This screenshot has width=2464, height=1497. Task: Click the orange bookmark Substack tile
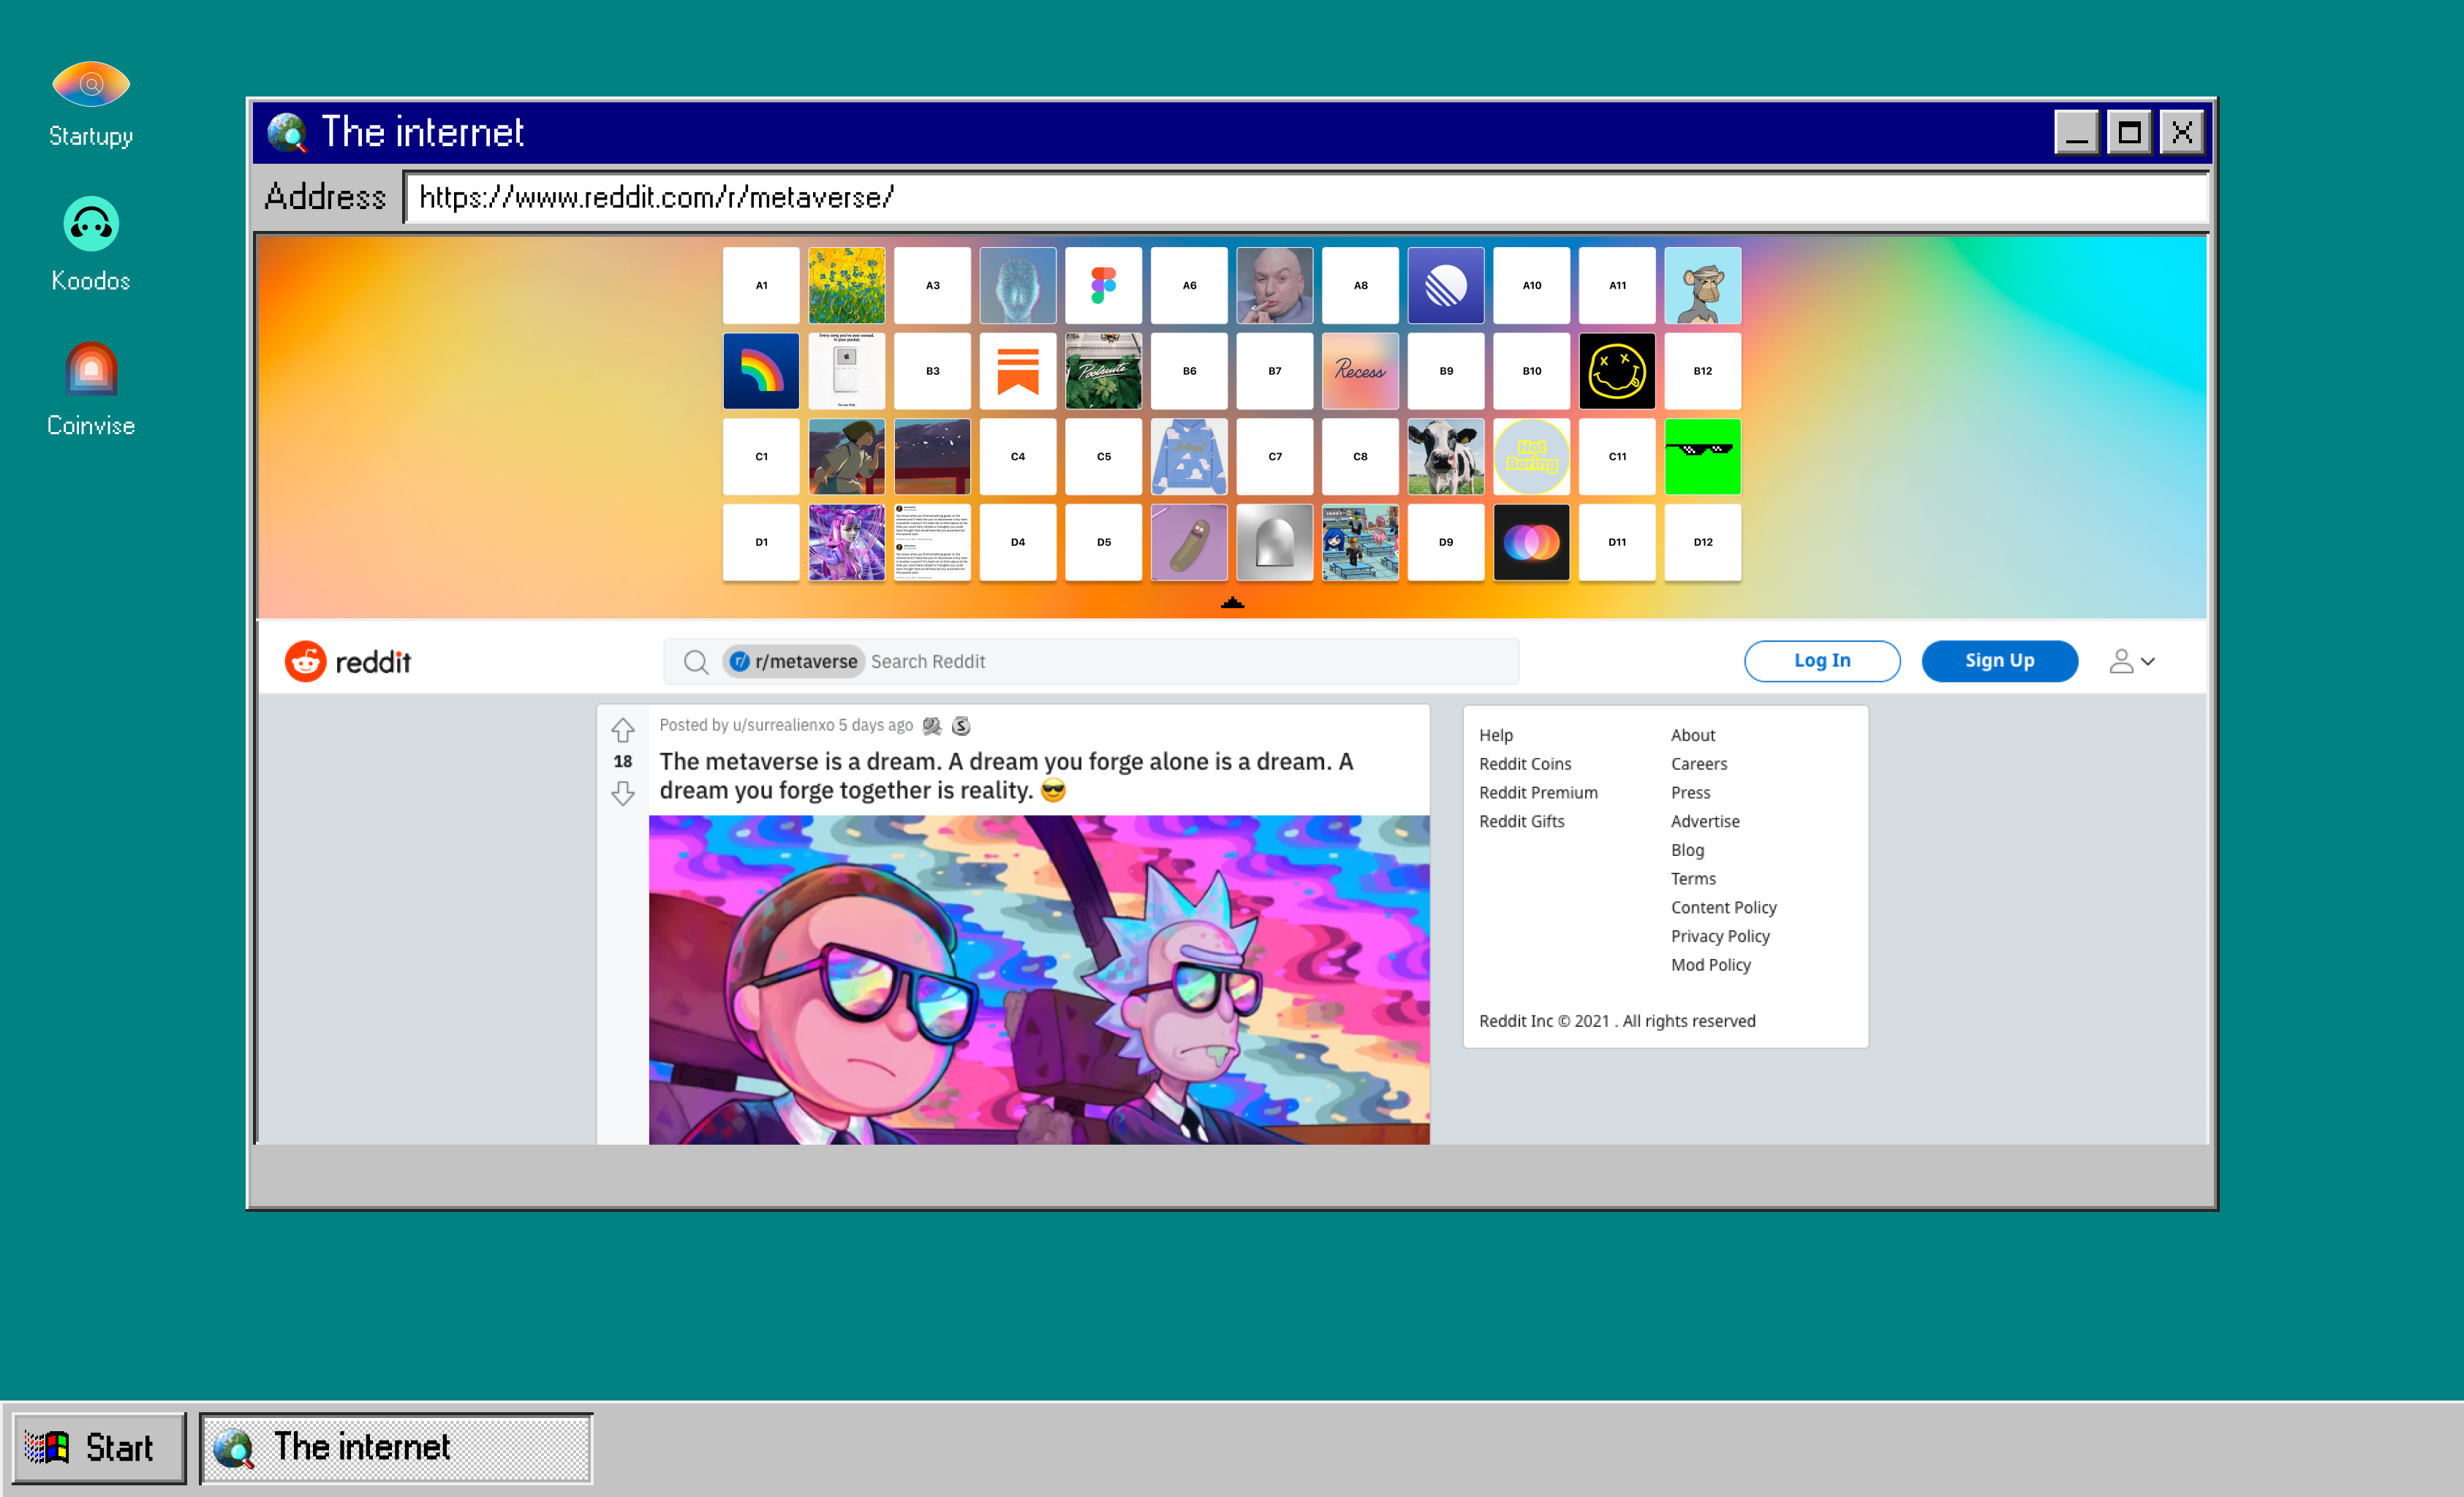pyautogui.click(x=1017, y=371)
